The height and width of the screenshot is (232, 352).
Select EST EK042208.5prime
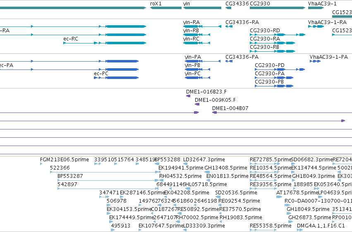(x=166, y=197)
